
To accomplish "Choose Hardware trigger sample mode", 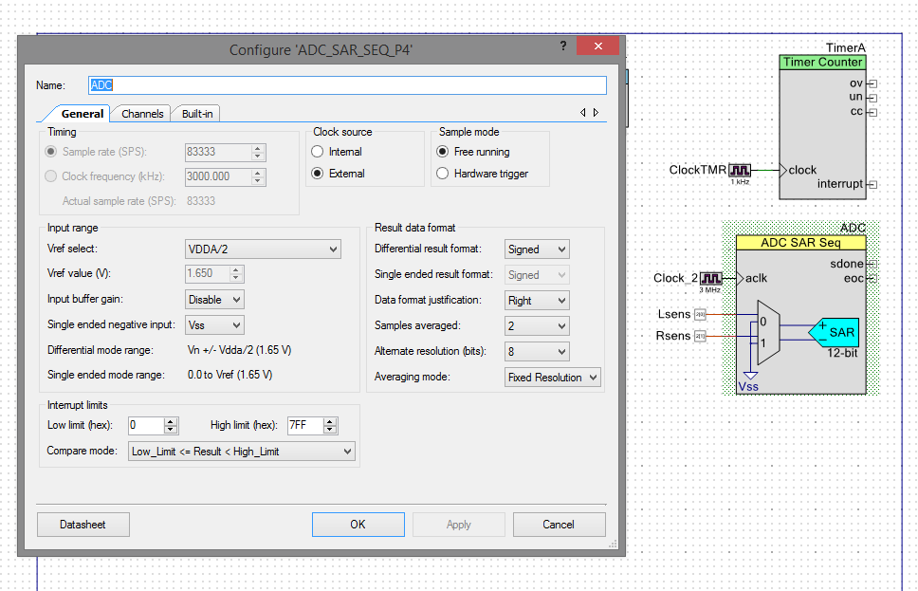I will (443, 174).
